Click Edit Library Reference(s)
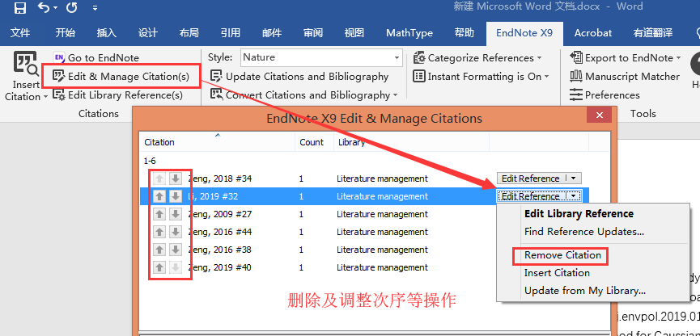The width and height of the screenshot is (700, 336). 118,95
